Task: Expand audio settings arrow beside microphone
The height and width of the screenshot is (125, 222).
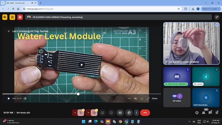Action: pos(75,112)
